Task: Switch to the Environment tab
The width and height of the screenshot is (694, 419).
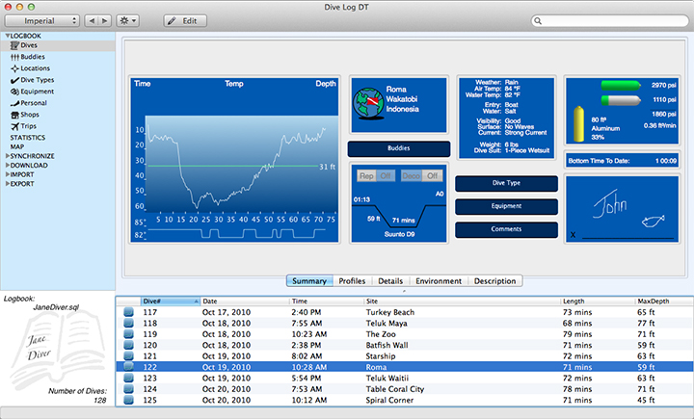Action: 439,281
